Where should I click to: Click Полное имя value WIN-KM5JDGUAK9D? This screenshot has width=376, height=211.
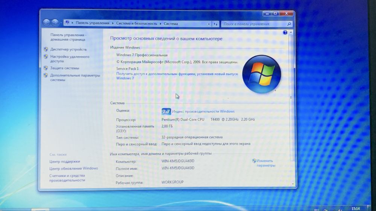click(178, 168)
